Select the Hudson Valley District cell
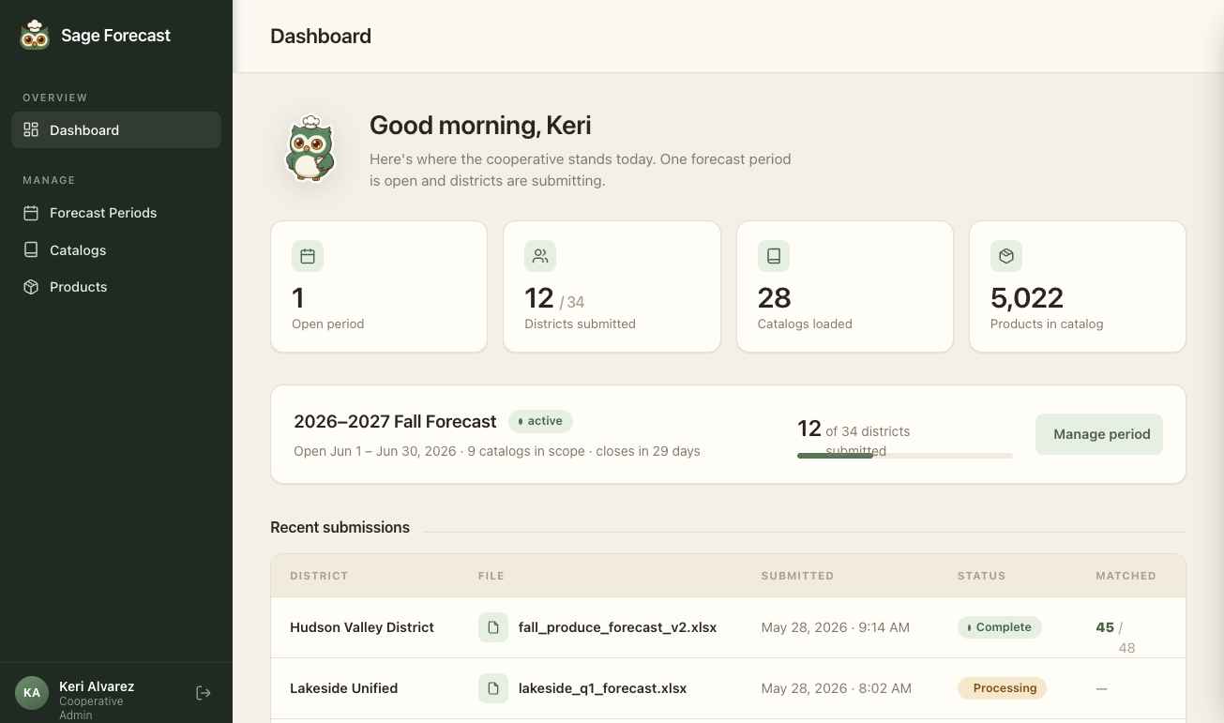This screenshot has width=1224, height=723. click(362, 627)
